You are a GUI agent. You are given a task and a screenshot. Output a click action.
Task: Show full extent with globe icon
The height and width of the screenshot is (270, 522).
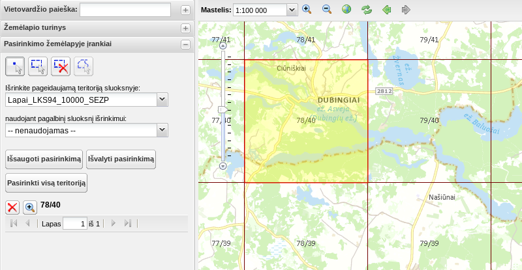pos(346,10)
